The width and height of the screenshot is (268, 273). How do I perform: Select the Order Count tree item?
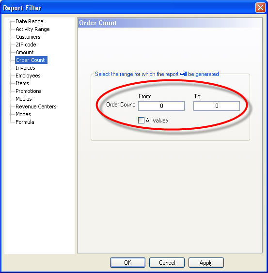pos(31,60)
